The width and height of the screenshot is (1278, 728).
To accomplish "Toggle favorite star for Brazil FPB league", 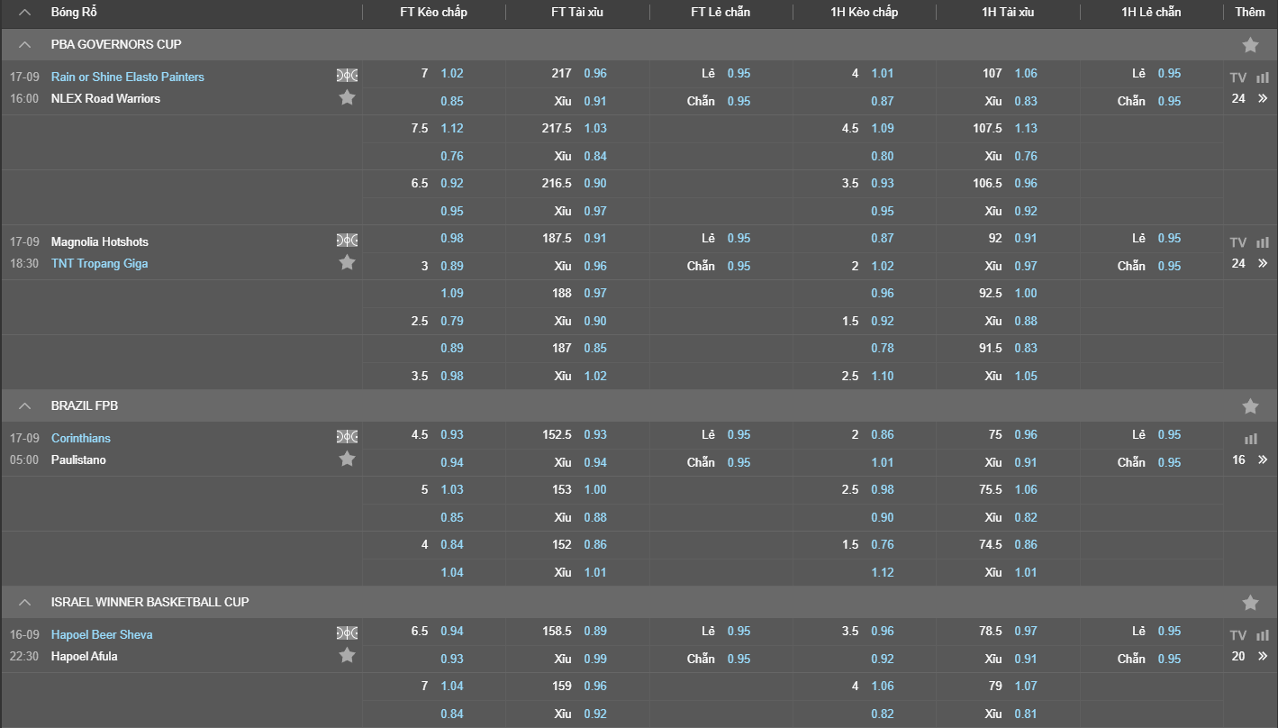I will coord(1250,406).
